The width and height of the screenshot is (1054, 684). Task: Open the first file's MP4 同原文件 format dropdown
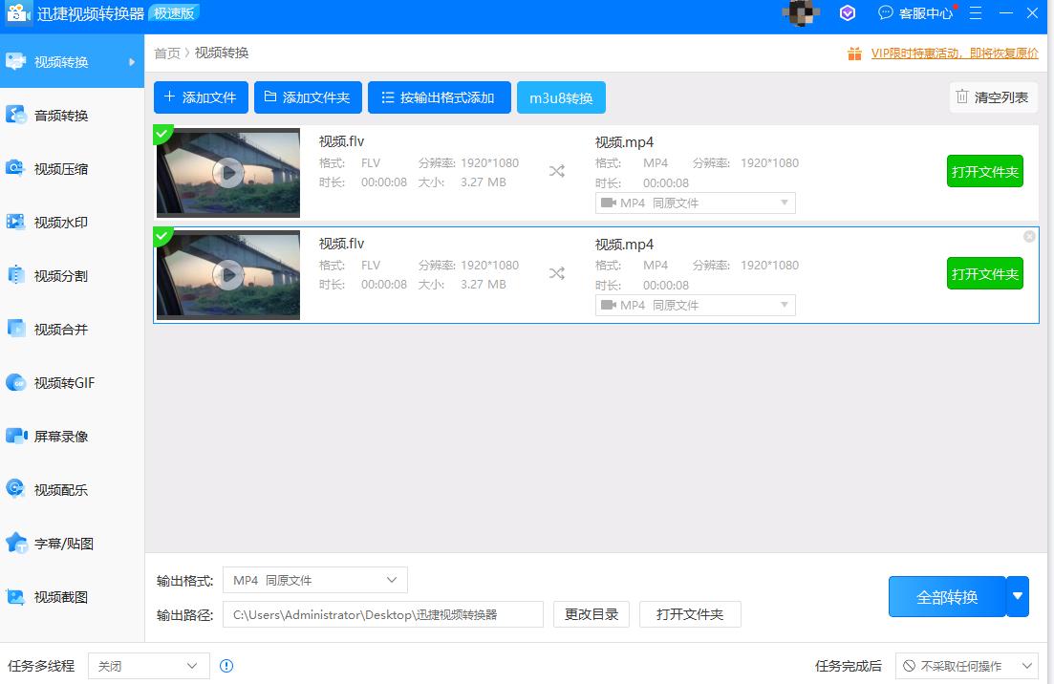click(x=695, y=203)
